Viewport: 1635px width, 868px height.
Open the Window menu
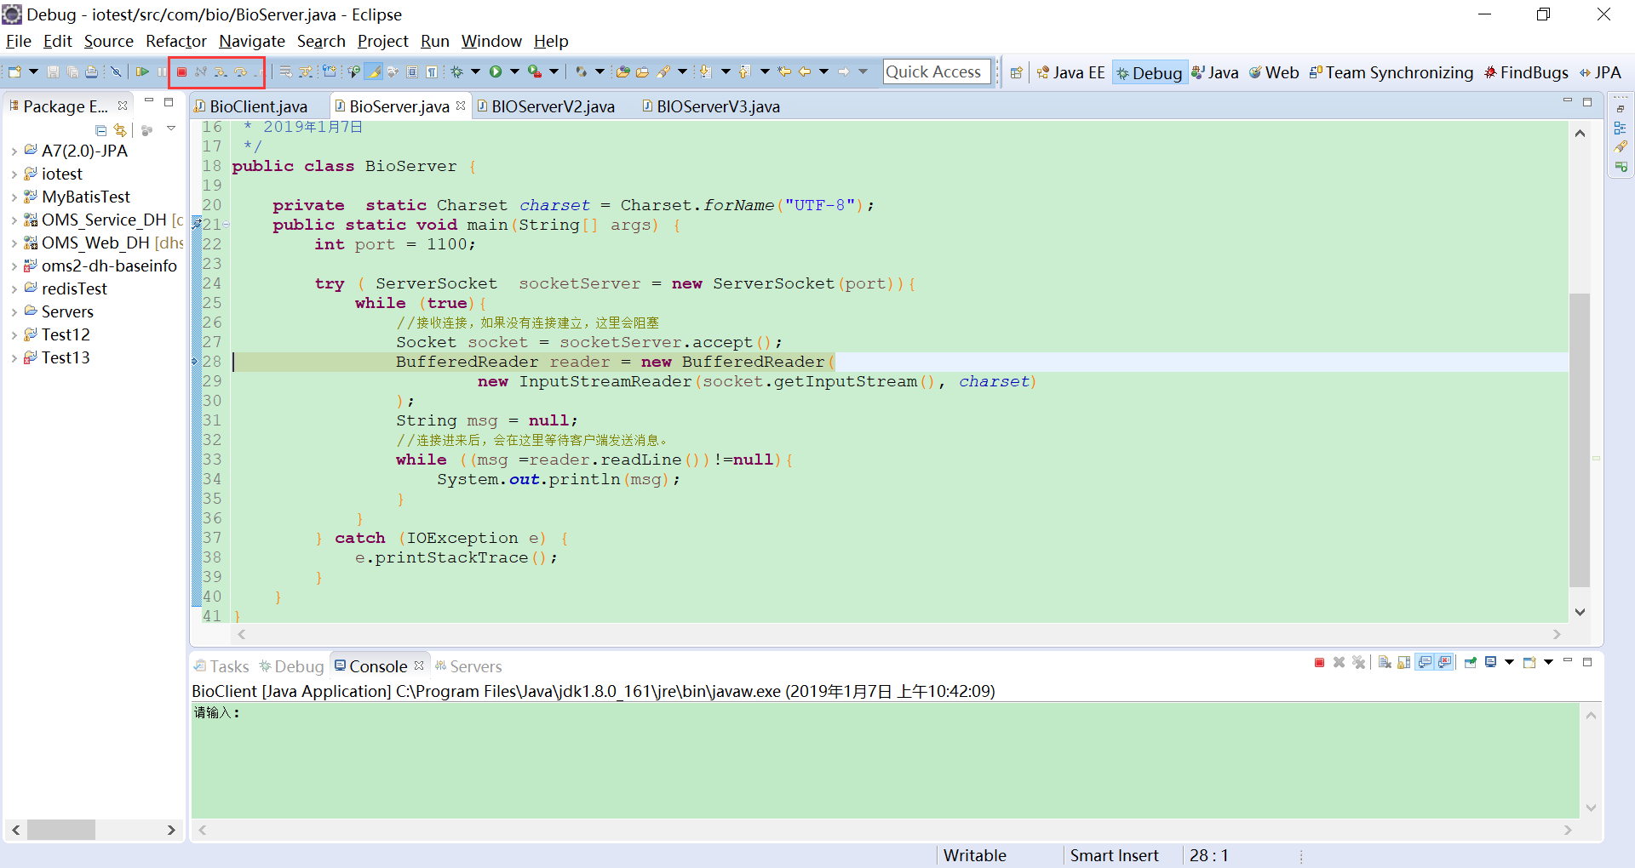pyautogui.click(x=491, y=41)
